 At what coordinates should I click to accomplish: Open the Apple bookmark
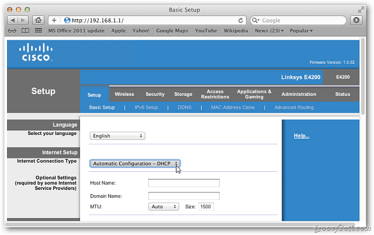[x=118, y=31]
